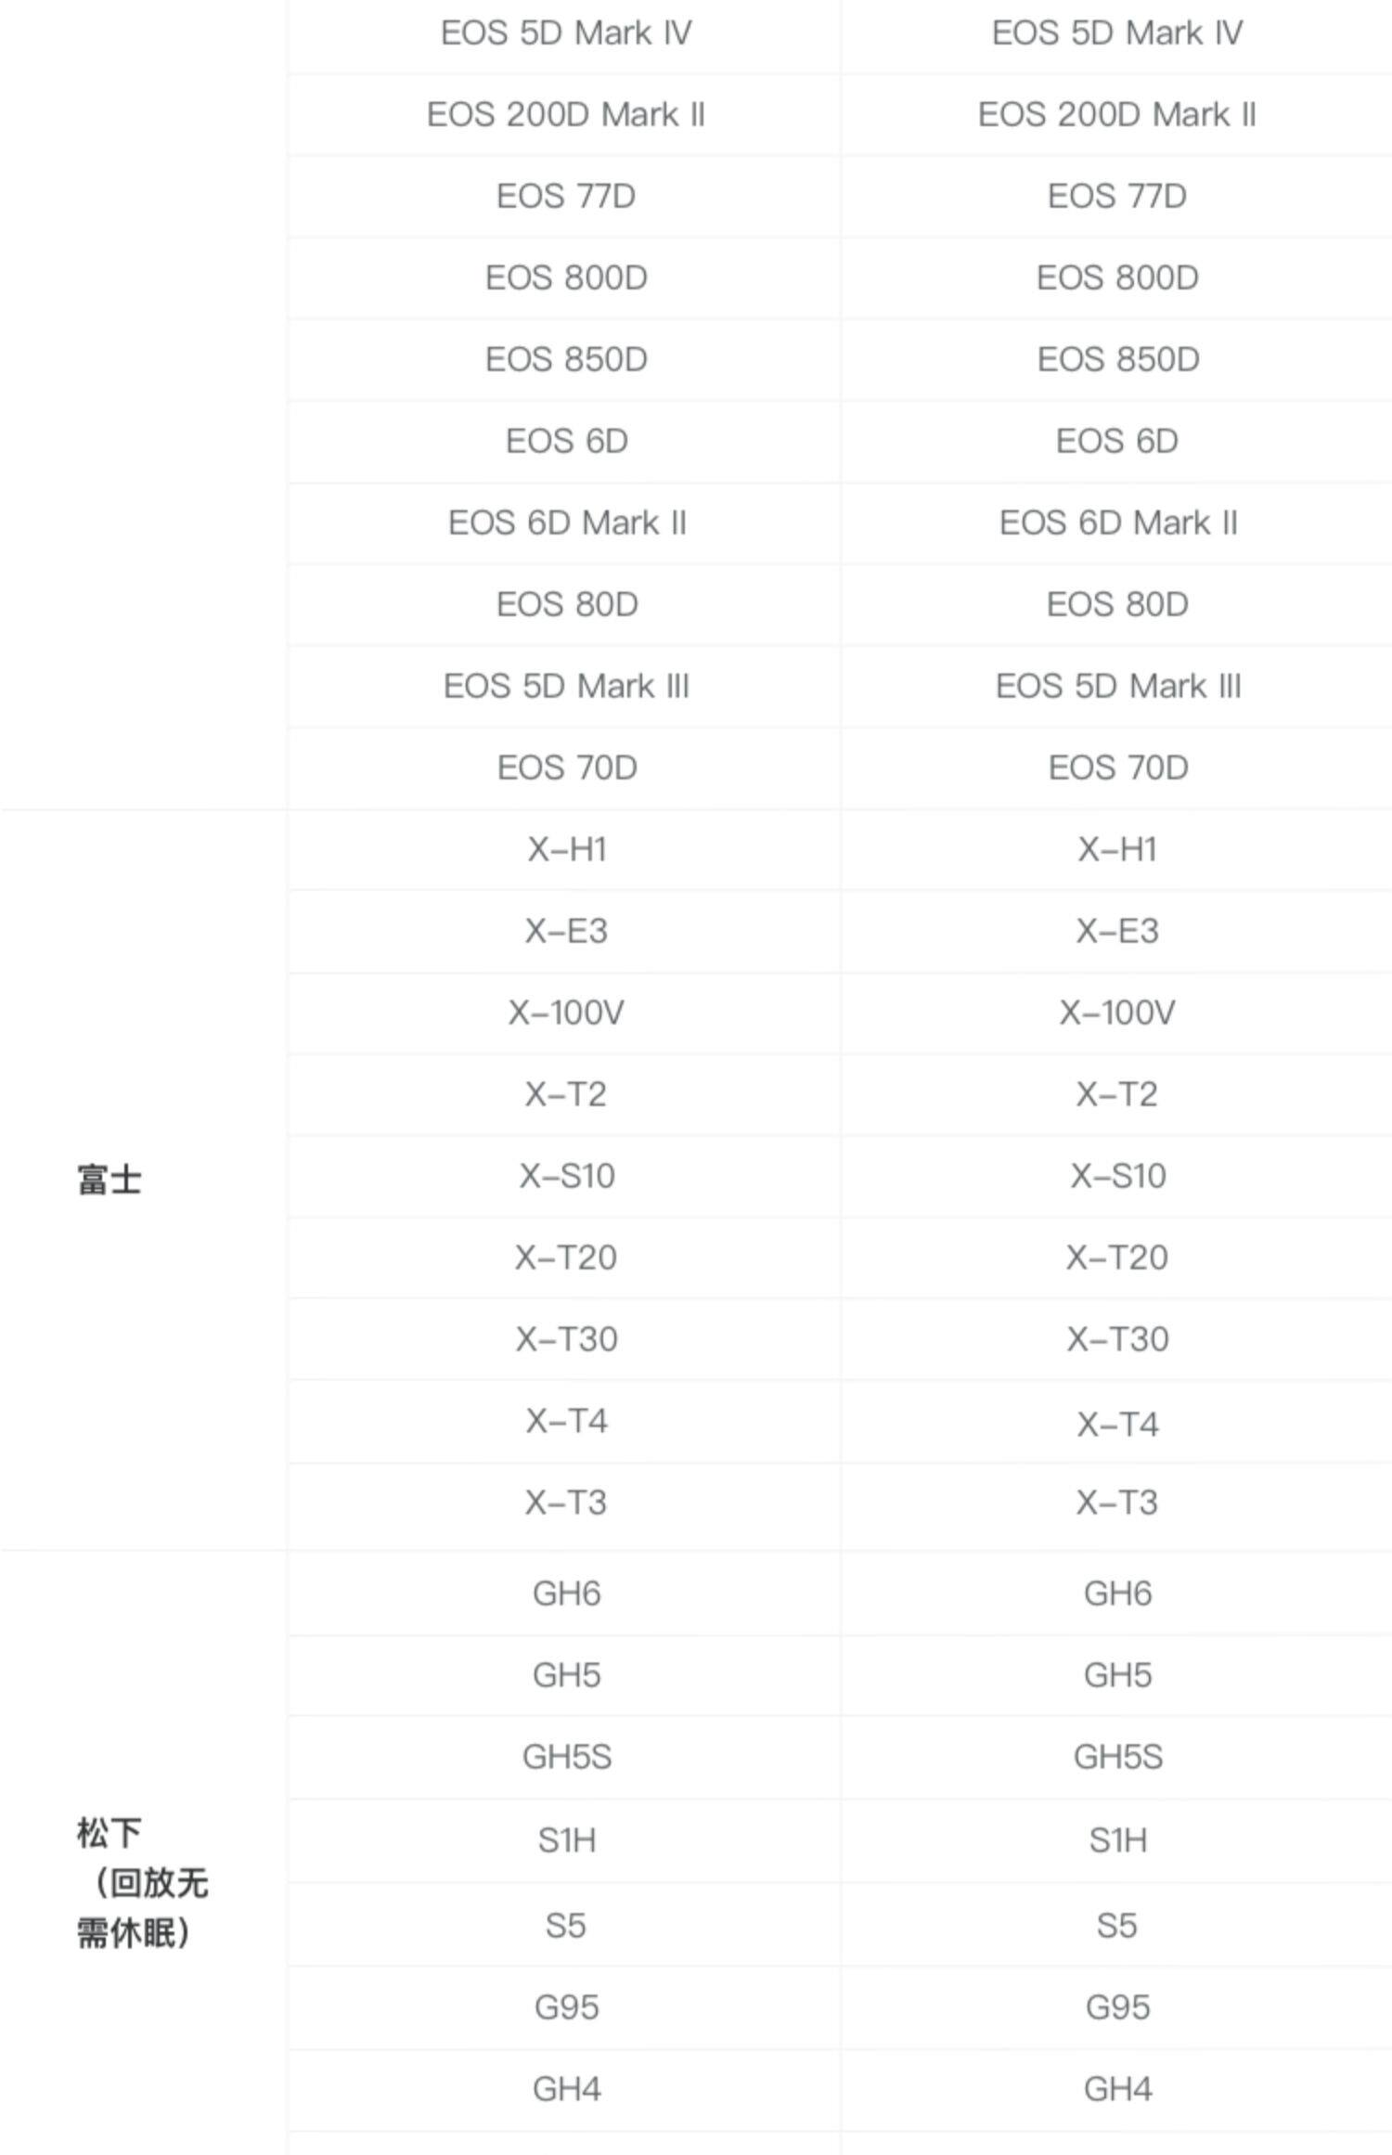Image resolution: width=1392 pixels, height=2155 pixels.
Task: Select X-S10 in second model column
Action: [x=1117, y=1177]
